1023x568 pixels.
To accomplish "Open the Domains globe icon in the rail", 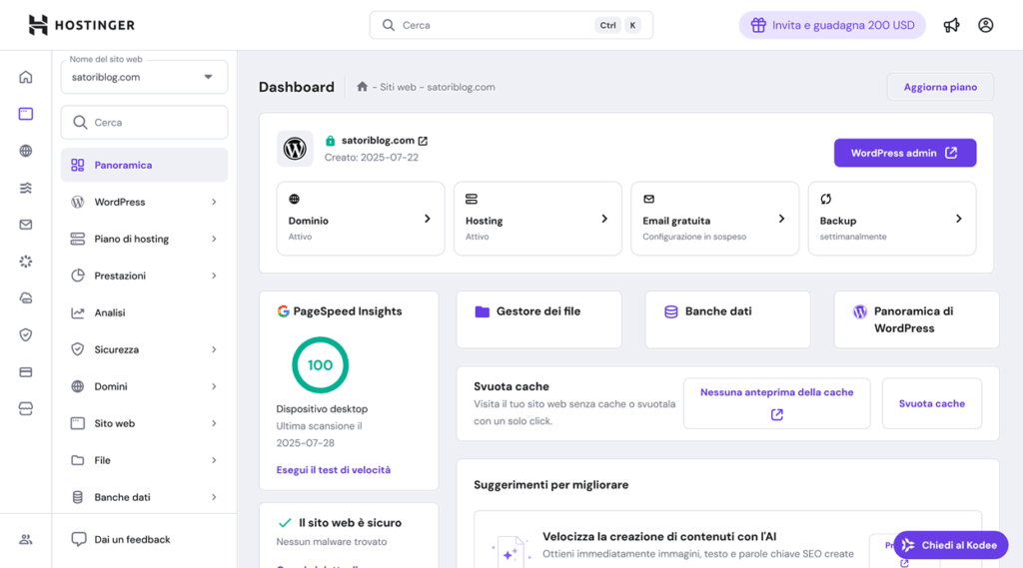I will coord(25,151).
